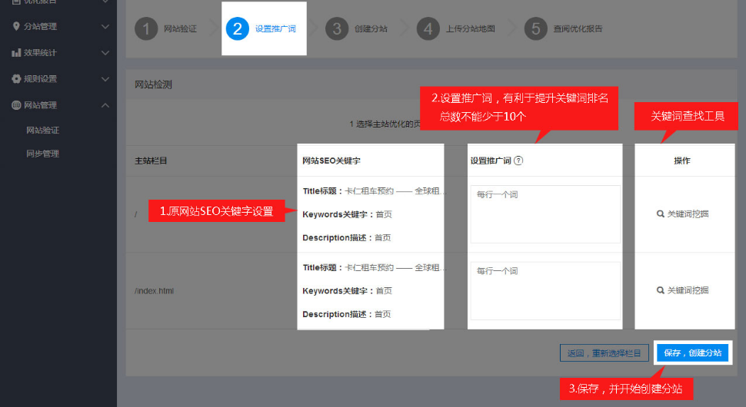The width and height of the screenshot is (746, 407).
Task: Click Description描述 text in the / row
Action: [347, 237]
